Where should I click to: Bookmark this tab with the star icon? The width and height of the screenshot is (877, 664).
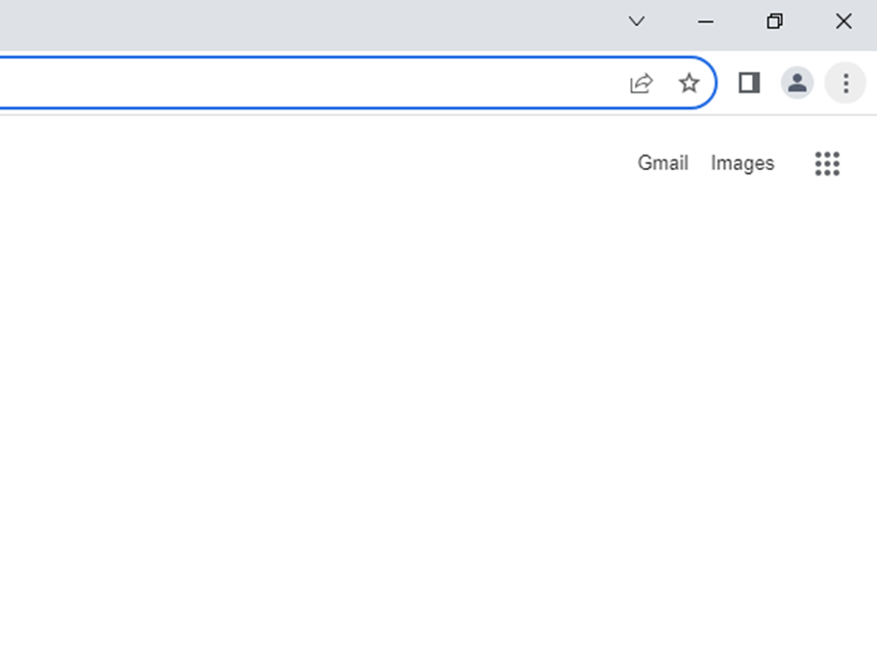point(689,84)
